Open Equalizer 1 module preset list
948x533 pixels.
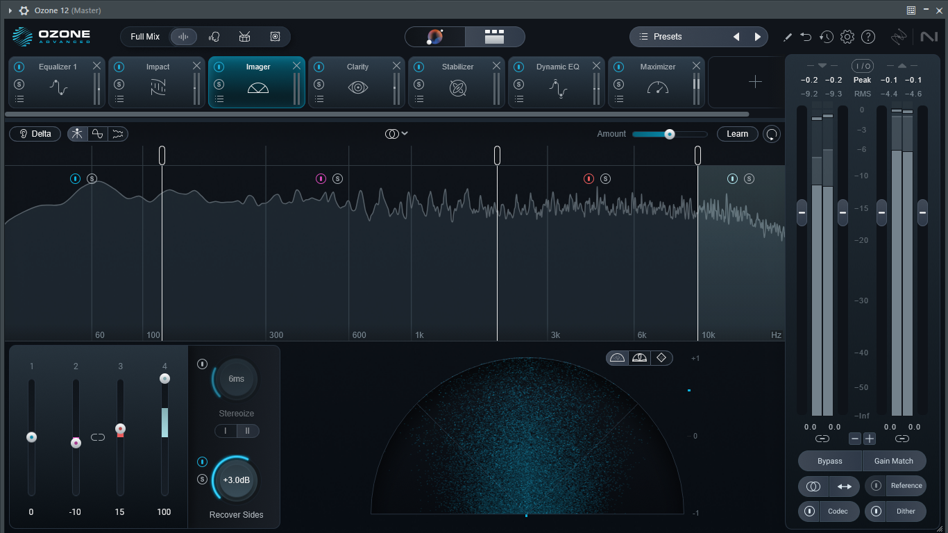19,99
